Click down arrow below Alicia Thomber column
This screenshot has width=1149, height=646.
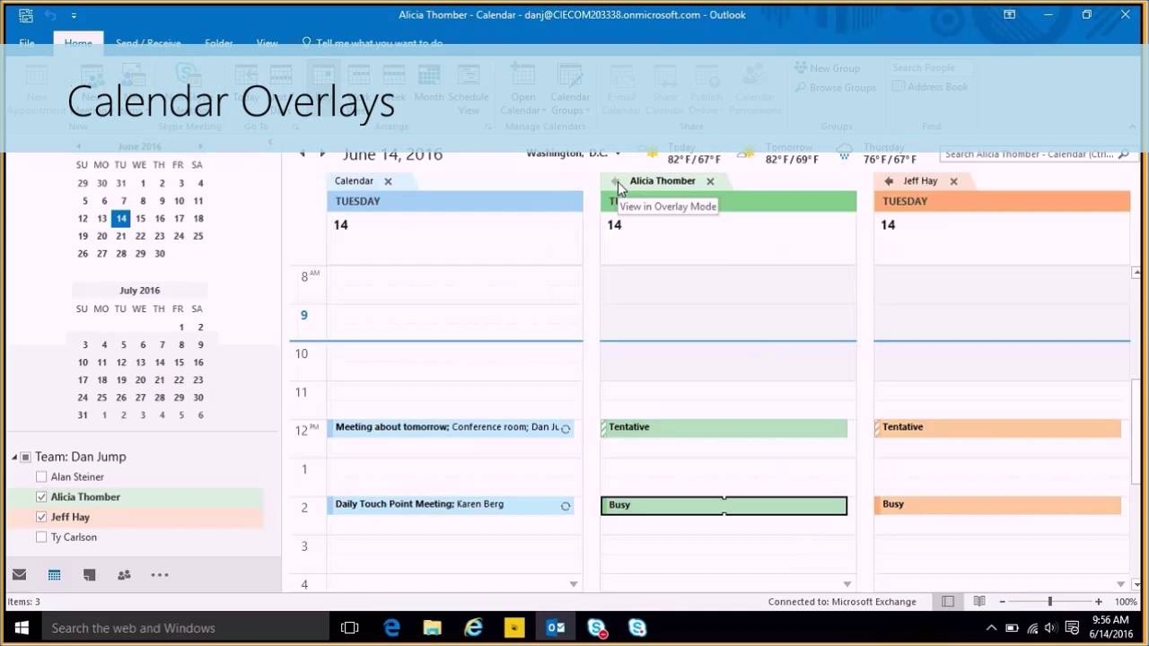coord(846,584)
